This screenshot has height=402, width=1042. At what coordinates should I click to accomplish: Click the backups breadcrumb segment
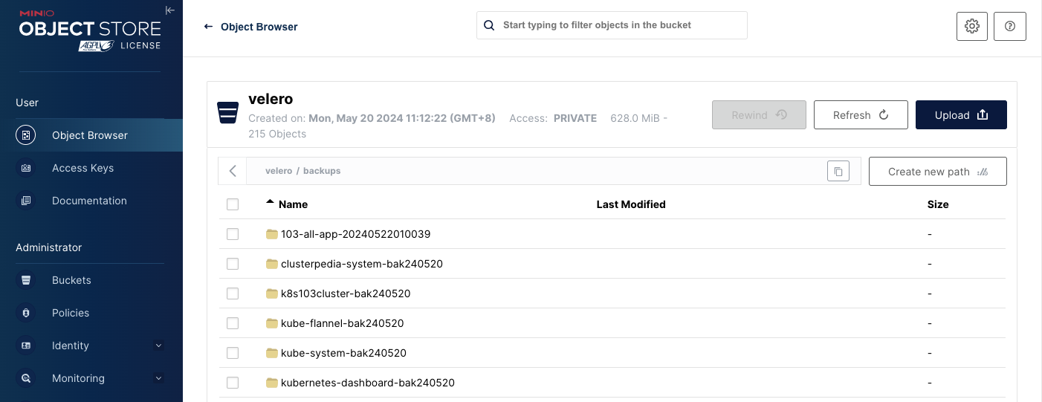point(322,171)
